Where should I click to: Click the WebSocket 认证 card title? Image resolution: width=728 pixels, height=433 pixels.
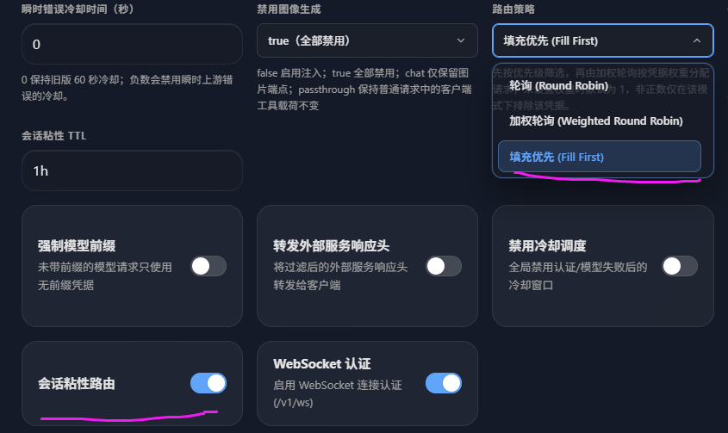click(321, 363)
